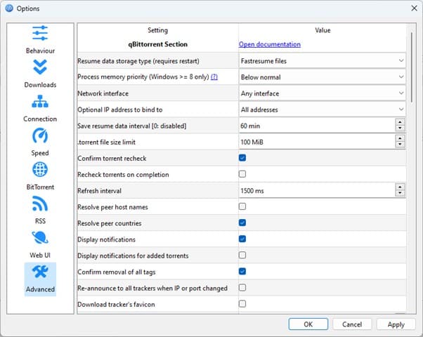Viewport: 423px width, 337px height.
Task: Select the Advanced tools icon
Action: [x=40, y=272]
